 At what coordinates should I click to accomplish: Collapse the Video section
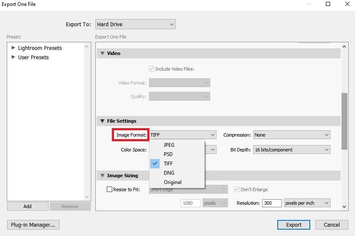[x=103, y=53]
